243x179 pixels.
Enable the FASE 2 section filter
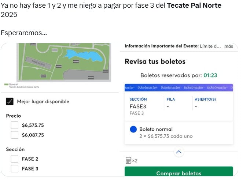point(14,159)
